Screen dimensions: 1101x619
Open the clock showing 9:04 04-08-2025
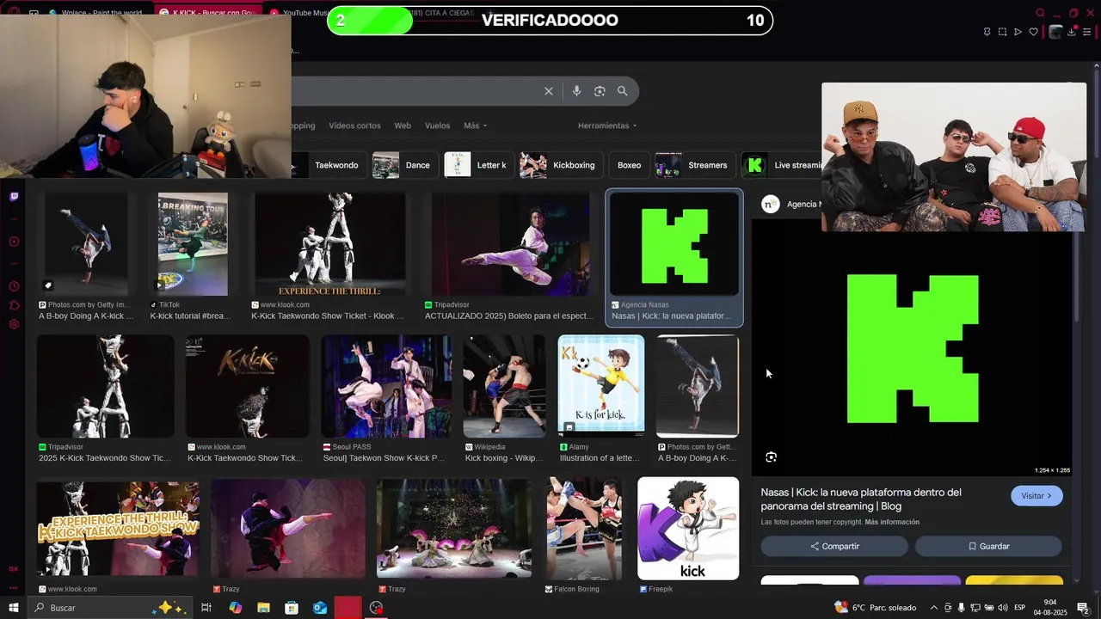pos(1050,608)
